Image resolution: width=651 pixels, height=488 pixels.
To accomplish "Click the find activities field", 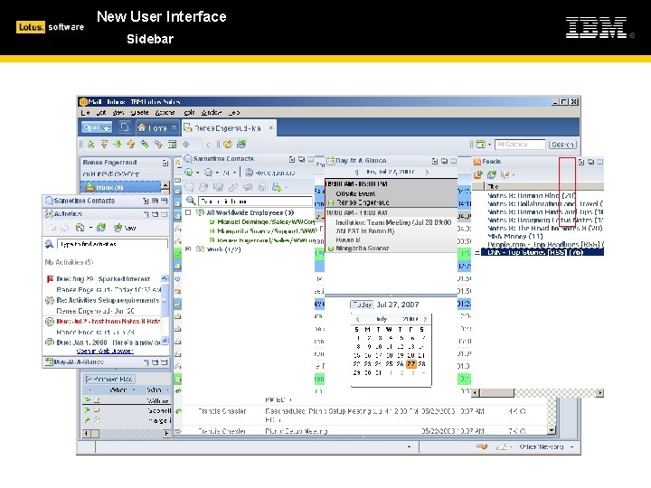I will 112,244.
